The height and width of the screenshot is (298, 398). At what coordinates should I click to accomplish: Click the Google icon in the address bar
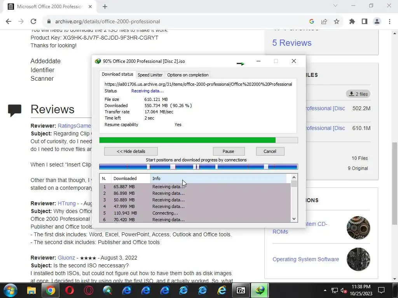click(312, 22)
